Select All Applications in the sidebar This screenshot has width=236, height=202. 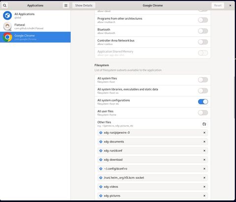point(35,16)
